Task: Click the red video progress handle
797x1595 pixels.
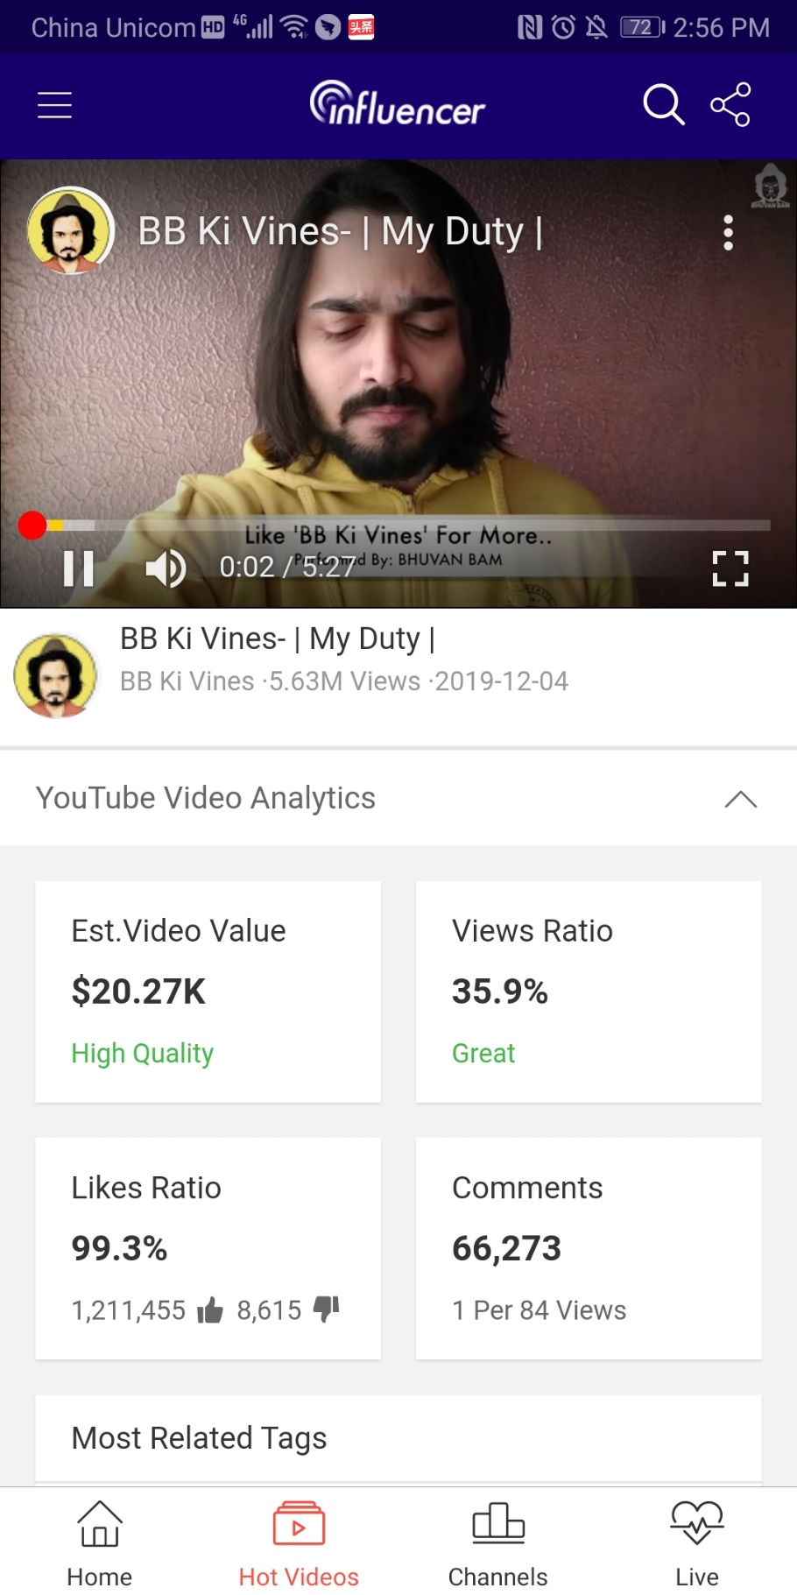Action: click(32, 525)
